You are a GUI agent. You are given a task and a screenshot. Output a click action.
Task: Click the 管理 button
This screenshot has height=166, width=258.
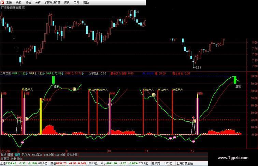17,155
